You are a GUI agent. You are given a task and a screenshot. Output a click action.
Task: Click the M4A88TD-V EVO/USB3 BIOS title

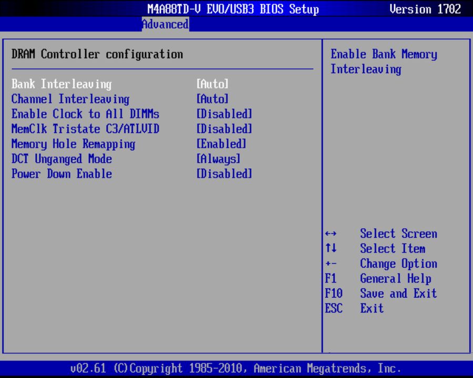pos(234,9)
